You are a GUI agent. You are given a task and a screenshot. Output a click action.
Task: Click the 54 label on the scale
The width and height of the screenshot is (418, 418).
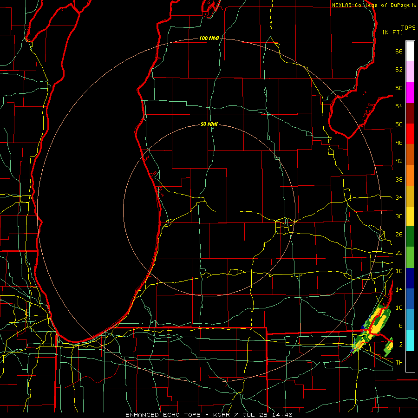coord(399,106)
